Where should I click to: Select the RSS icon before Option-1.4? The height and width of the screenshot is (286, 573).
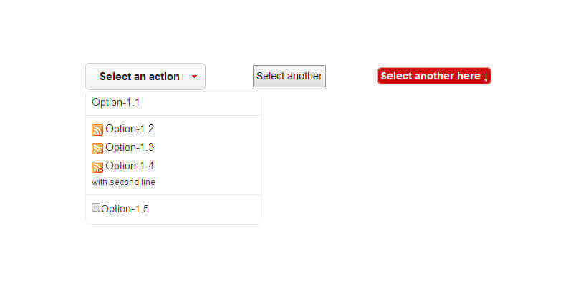(x=97, y=167)
